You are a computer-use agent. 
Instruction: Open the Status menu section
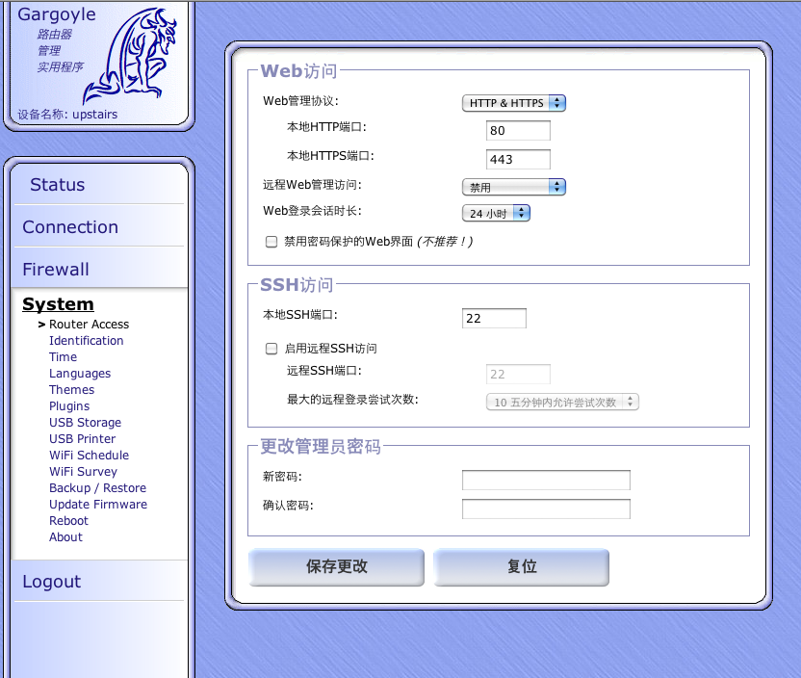[x=57, y=185]
